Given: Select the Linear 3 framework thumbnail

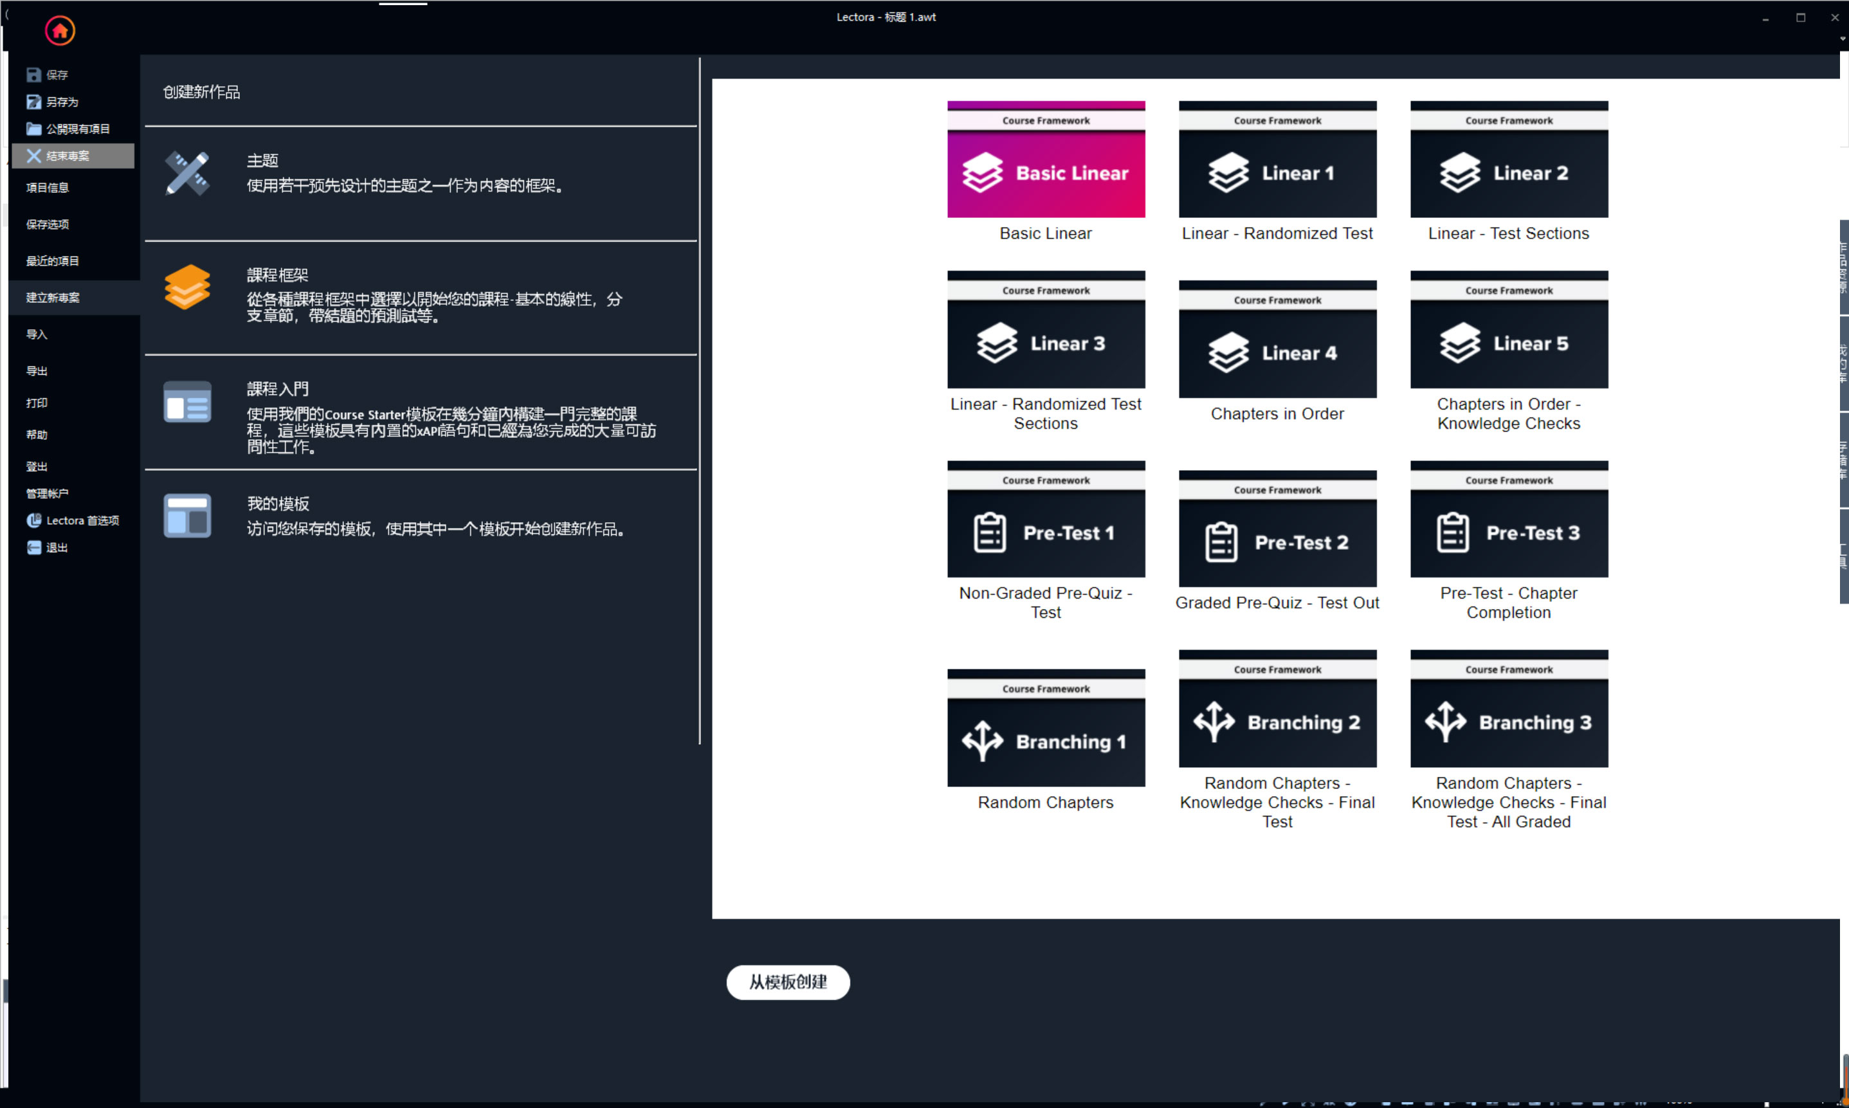Looking at the screenshot, I should pos(1046,329).
